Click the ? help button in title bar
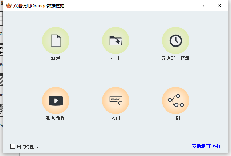 click(203, 5)
